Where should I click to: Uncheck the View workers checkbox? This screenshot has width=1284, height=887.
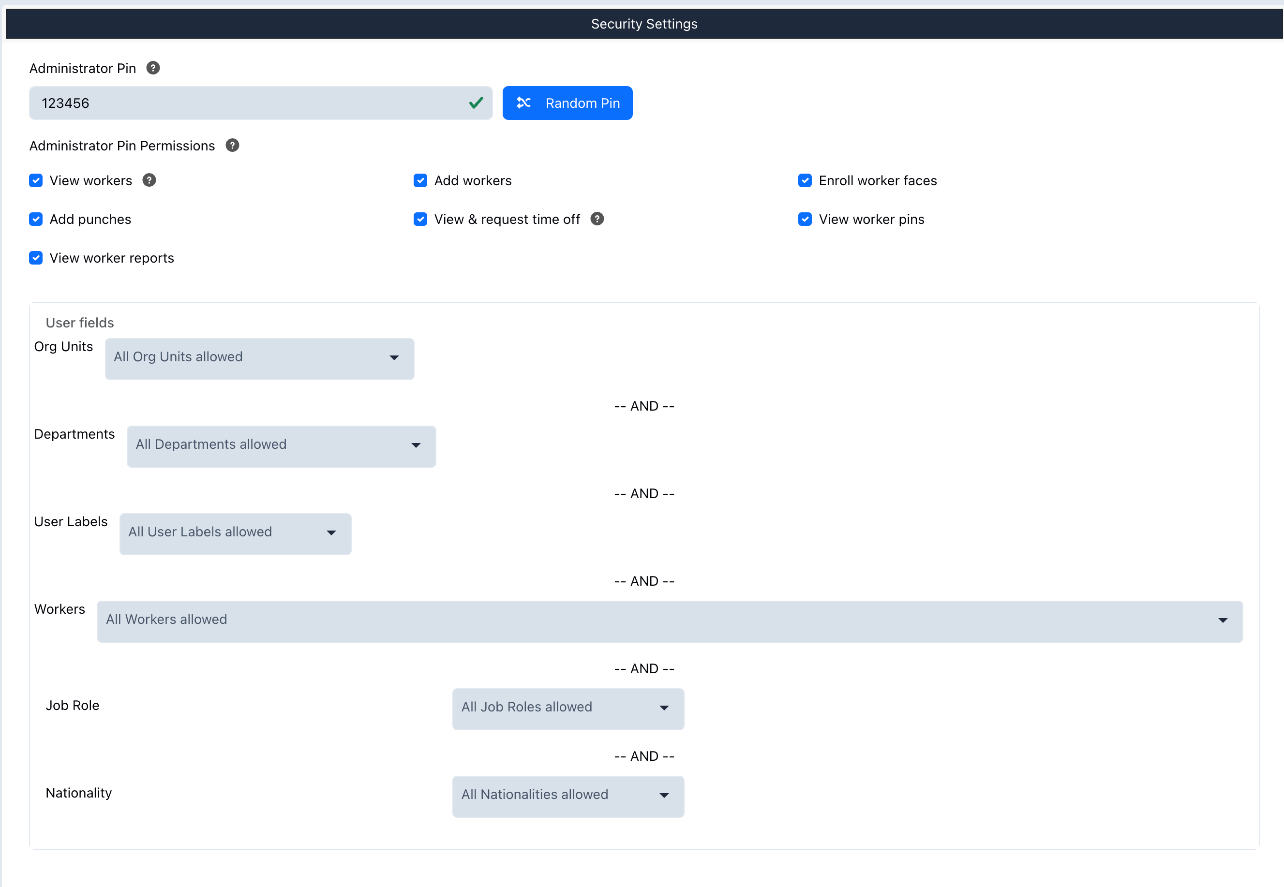pos(36,180)
